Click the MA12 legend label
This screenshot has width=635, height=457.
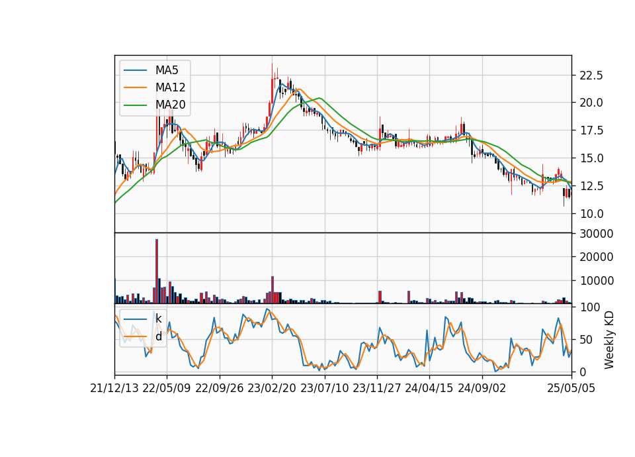coord(170,87)
